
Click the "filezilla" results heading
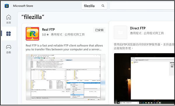click(x=33, y=17)
